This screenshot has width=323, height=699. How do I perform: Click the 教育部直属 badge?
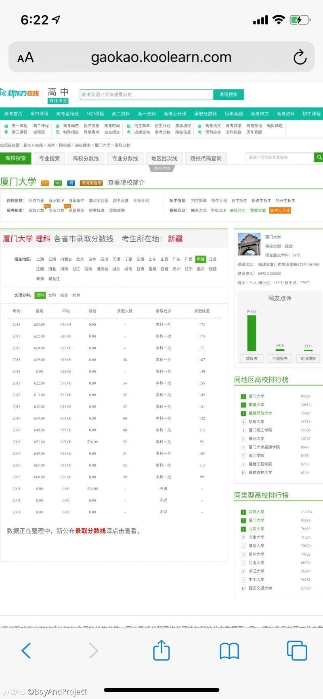91,183
